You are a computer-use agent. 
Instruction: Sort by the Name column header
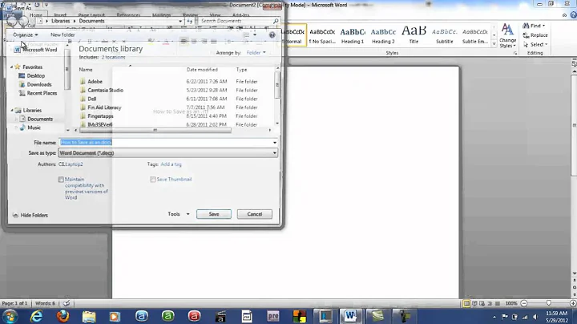[x=86, y=70]
